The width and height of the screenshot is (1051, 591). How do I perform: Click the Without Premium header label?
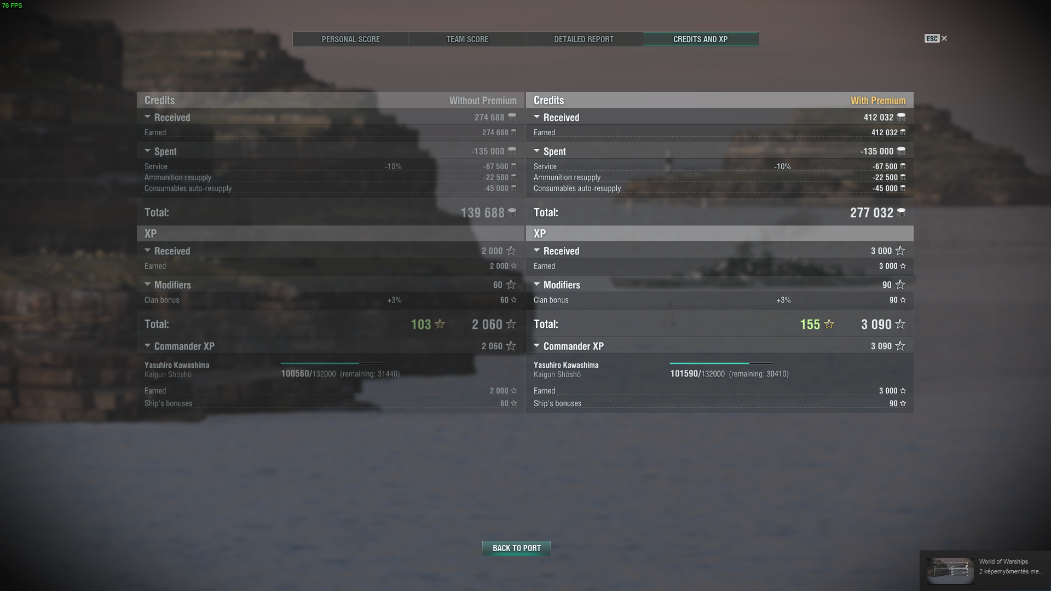coord(483,100)
